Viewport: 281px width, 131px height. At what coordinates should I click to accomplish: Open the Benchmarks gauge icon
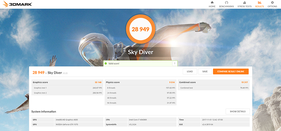226,3
